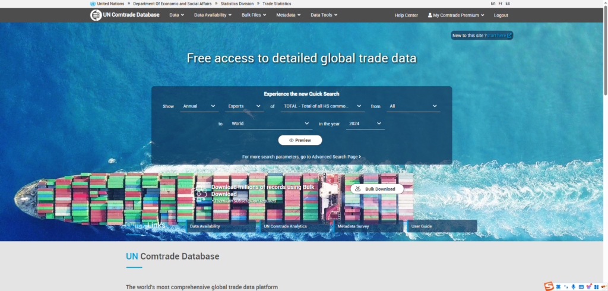Click the United Nations emblem icon

pos(93,4)
